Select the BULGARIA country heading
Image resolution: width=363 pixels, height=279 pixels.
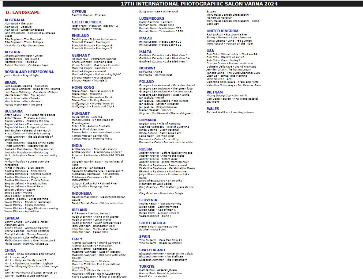[14, 111]
